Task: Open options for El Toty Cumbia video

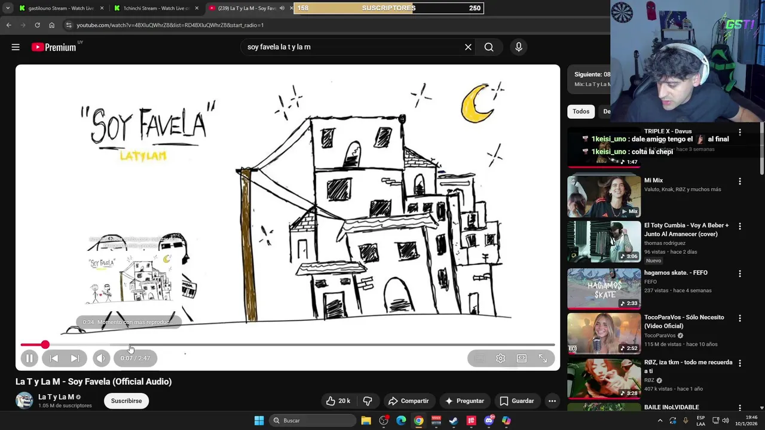Action: tap(740, 226)
